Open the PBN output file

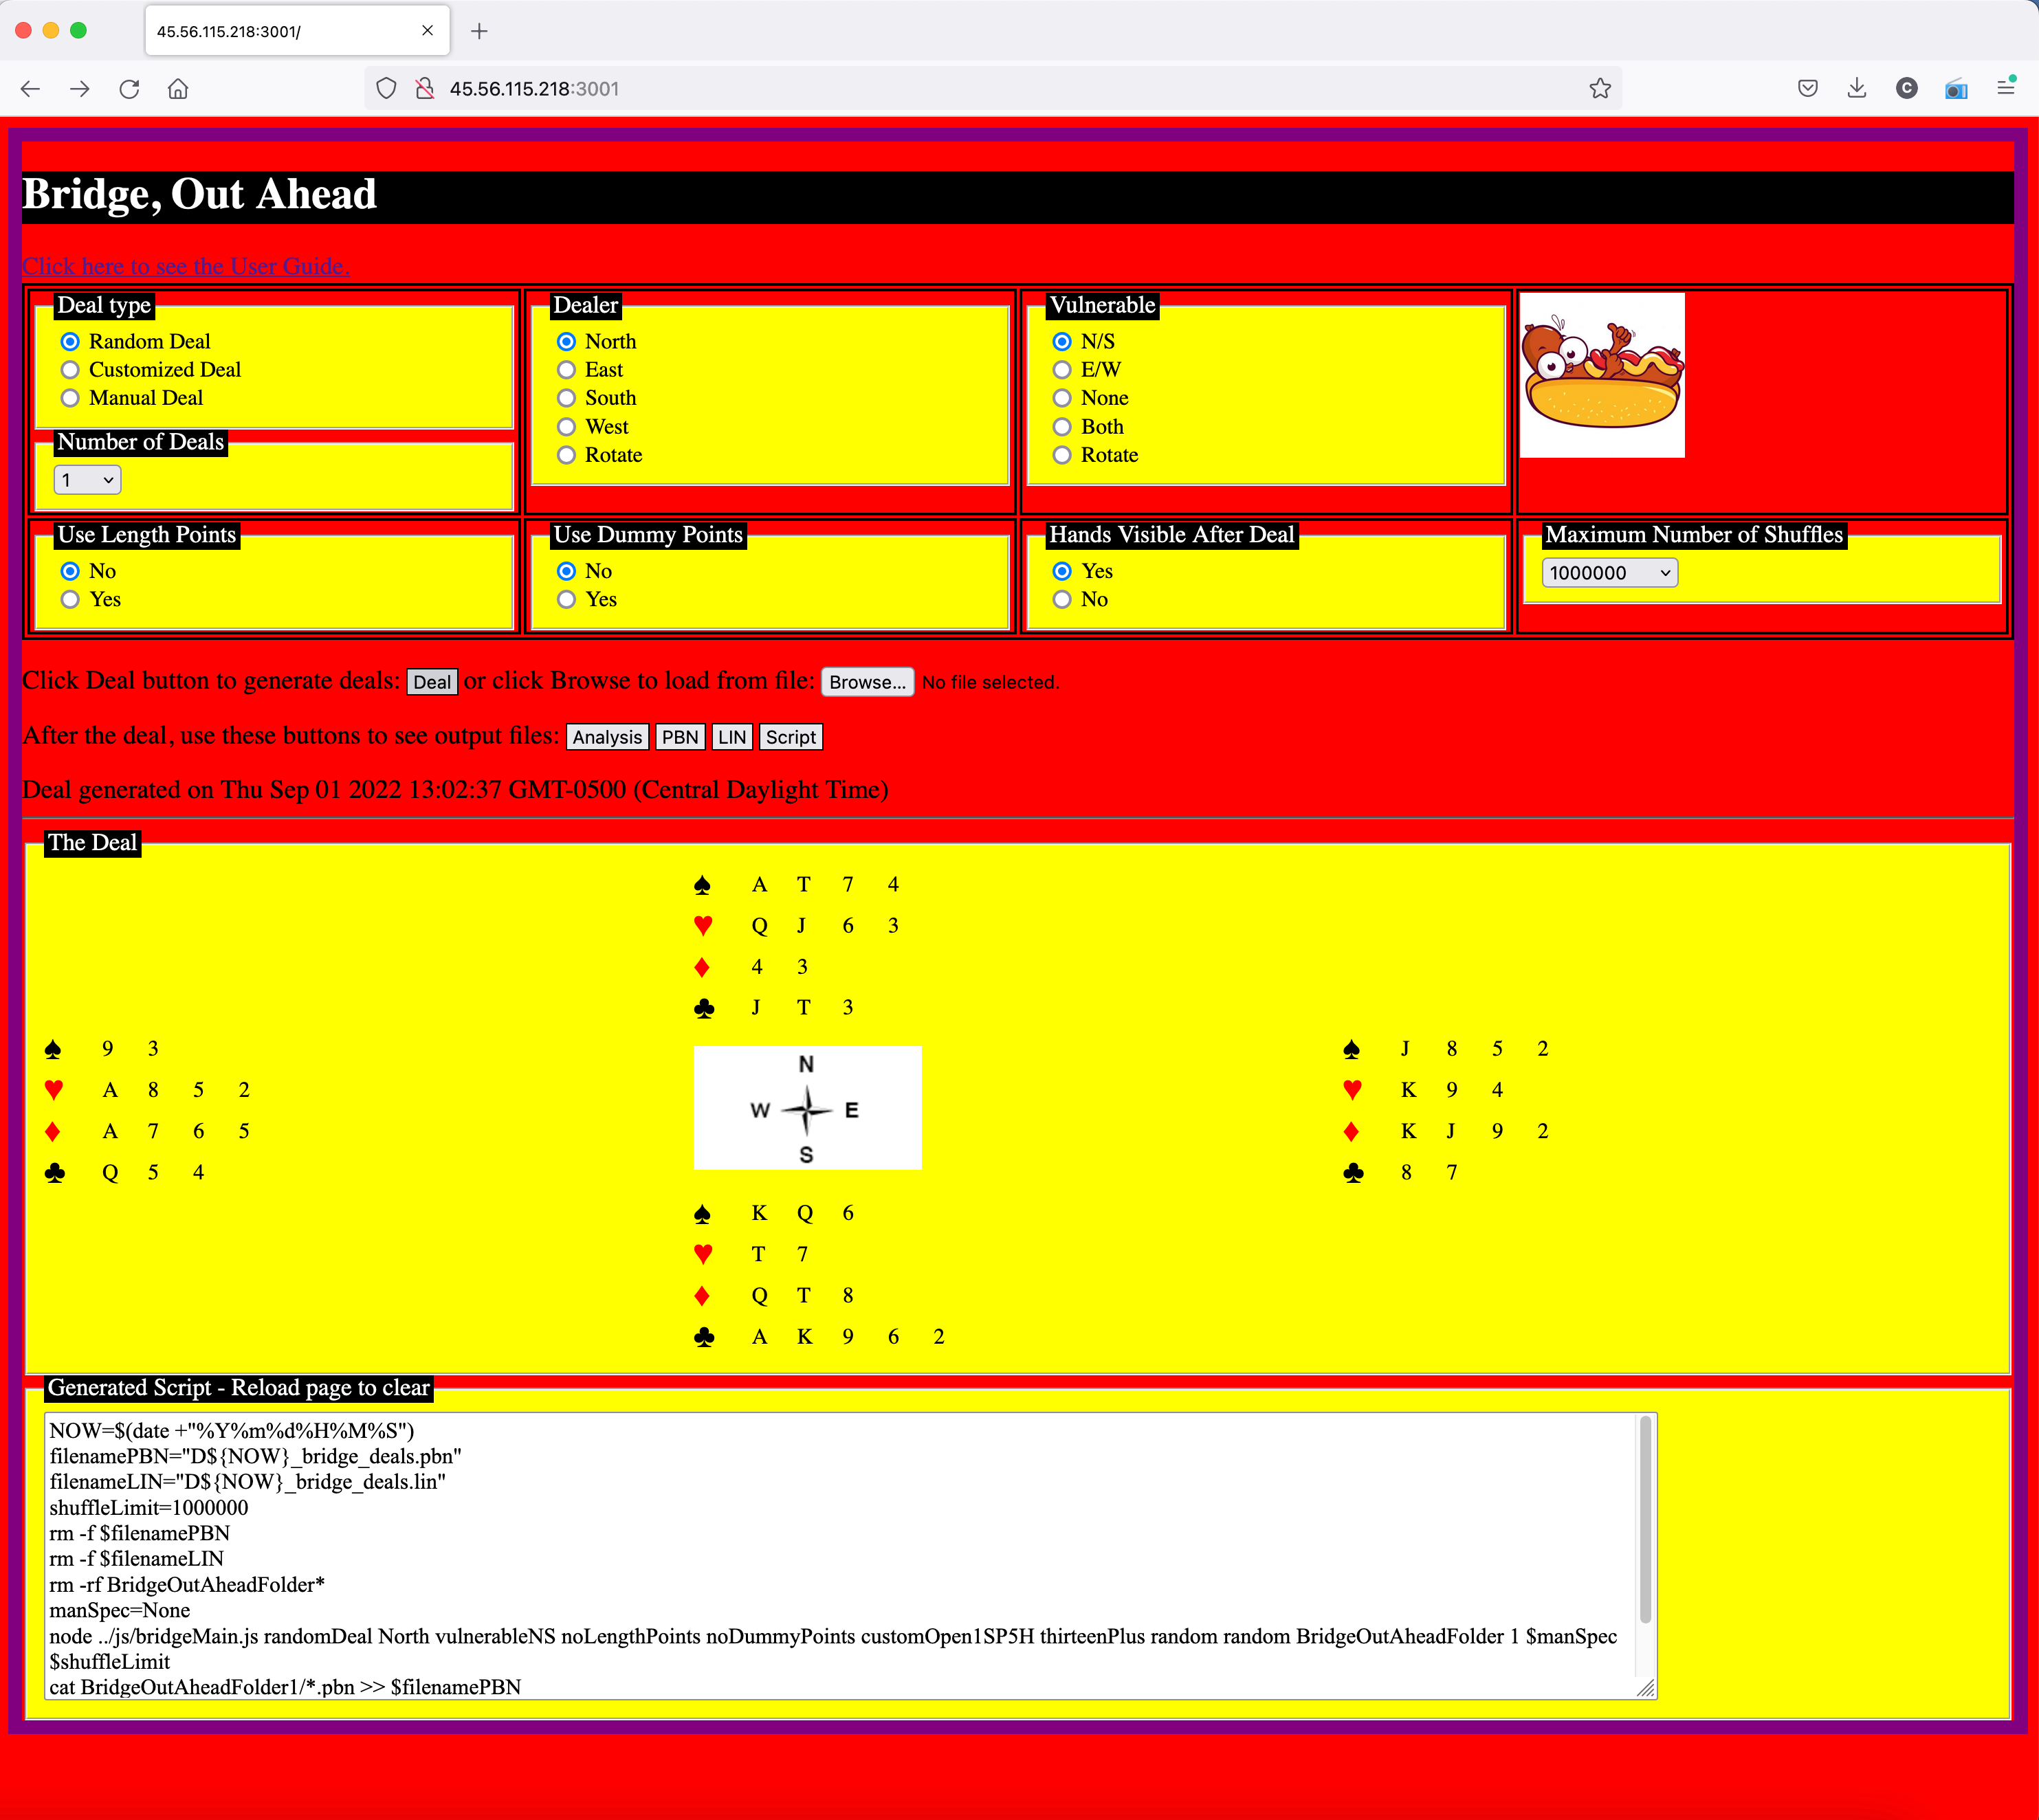point(680,737)
